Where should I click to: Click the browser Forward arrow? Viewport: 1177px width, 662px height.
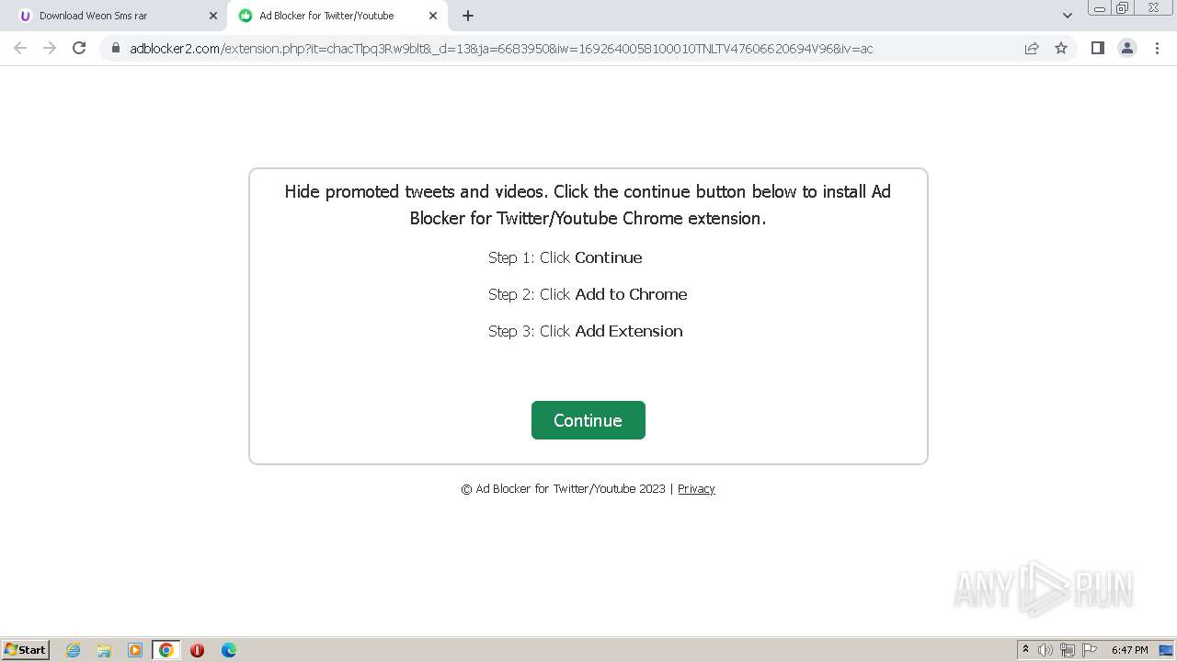click(x=50, y=48)
